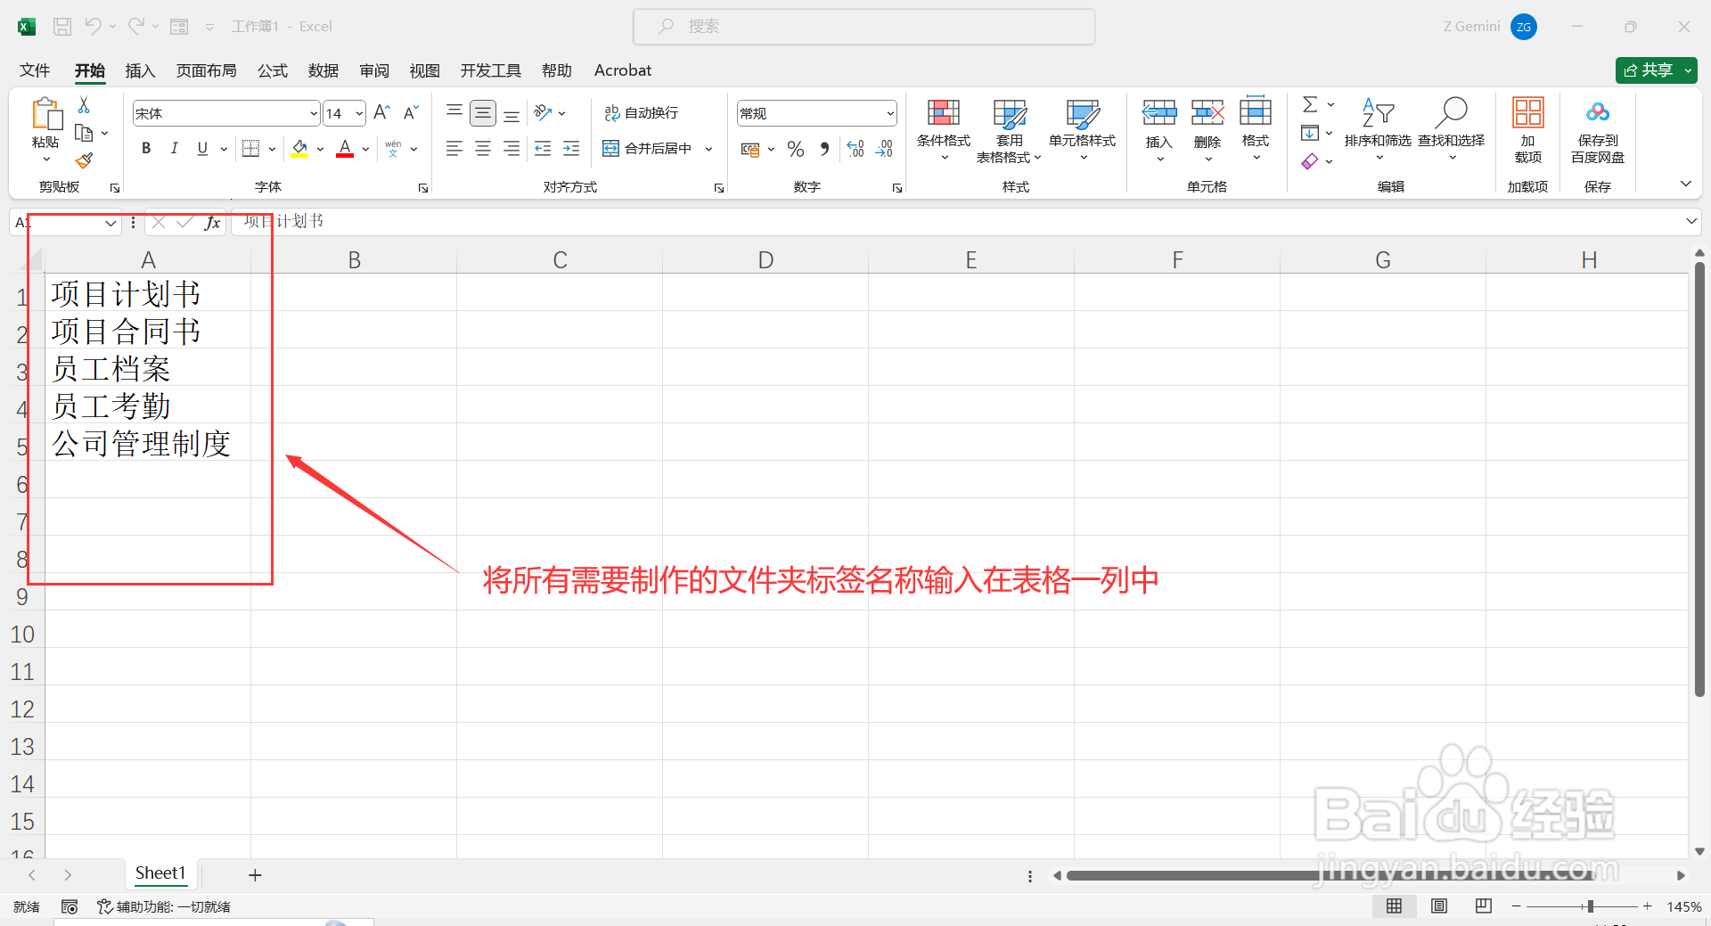Click the AutoSum icon
Screen dimensions: 1711x926
(x=1308, y=104)
